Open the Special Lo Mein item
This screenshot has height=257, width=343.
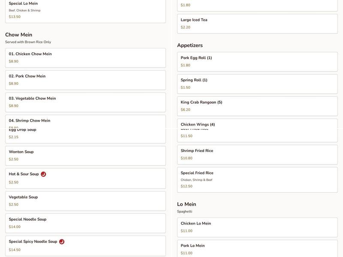[x=85, y=11]
